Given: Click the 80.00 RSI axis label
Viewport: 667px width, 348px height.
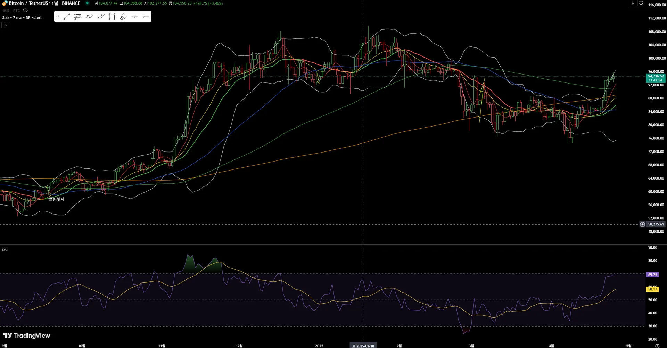Looking at the screenshot, I should [x=653, y=261].
